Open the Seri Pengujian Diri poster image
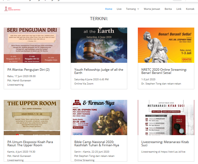This screenshot has height=164, width=198. point(32,45)
